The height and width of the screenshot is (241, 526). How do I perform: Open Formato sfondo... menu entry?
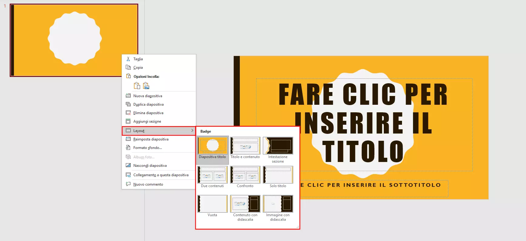pyautogui.click(x=159, y=148)
